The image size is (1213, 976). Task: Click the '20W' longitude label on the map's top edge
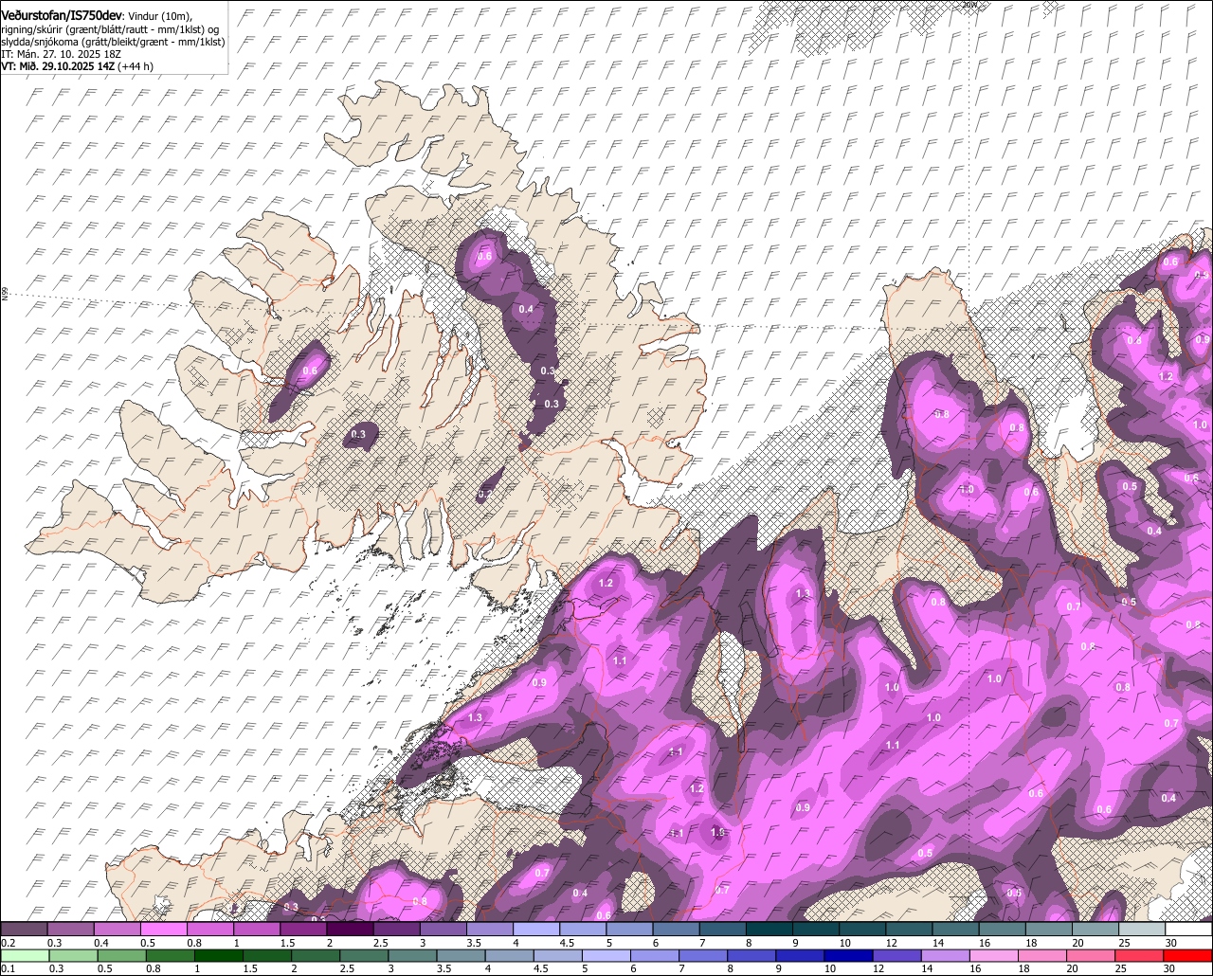969,5
